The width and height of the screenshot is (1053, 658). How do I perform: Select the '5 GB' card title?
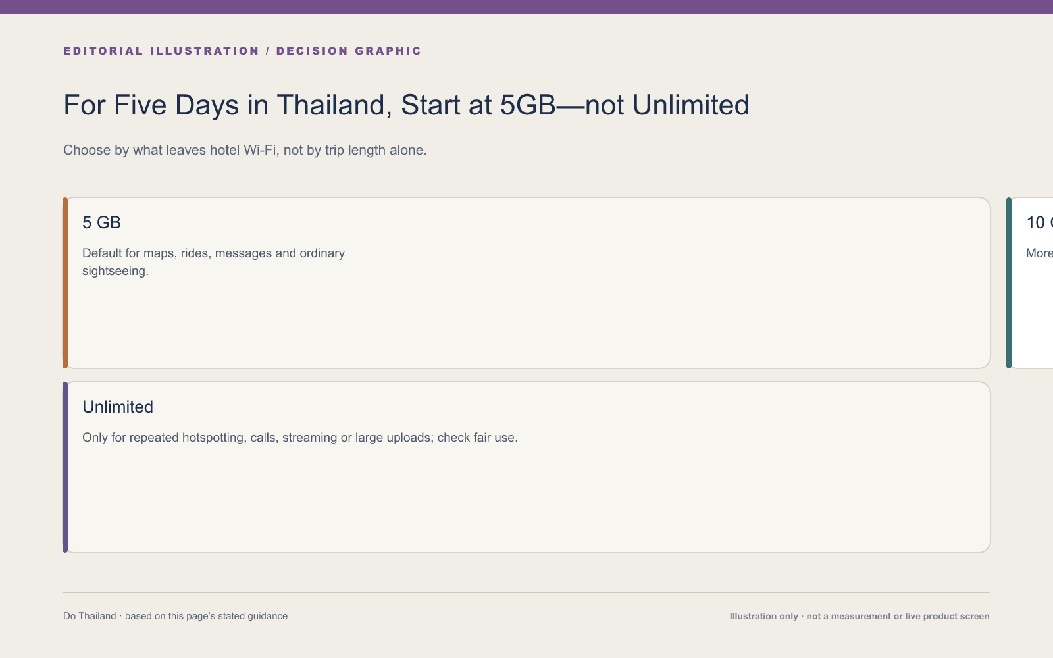tap(101, 222)
